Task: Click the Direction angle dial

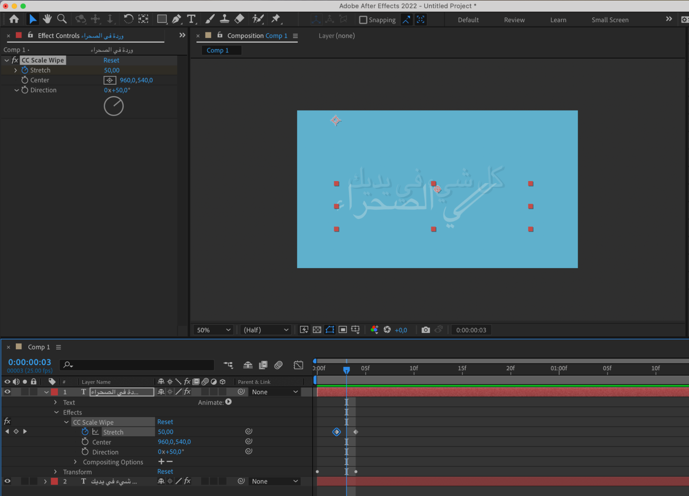Action: [x=114, y=106]
